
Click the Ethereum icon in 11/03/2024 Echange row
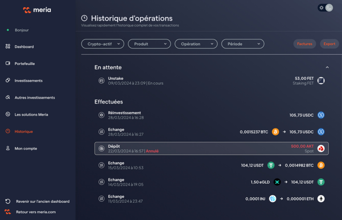[321, 199]
